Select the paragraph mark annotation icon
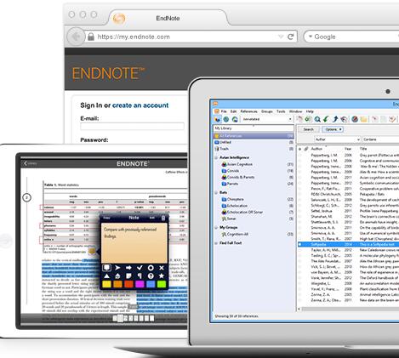The width and height of the screenshot is (399, 358). tap(140, 276)
